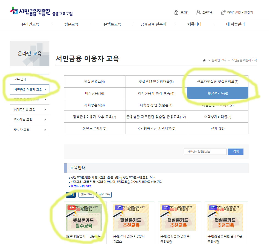Click the 전체 filter button
This screenshot has height=244, width=269.
[71, 194]
